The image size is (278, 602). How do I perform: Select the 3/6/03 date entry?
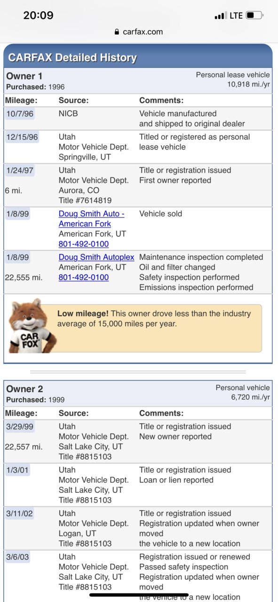point(17,557)
